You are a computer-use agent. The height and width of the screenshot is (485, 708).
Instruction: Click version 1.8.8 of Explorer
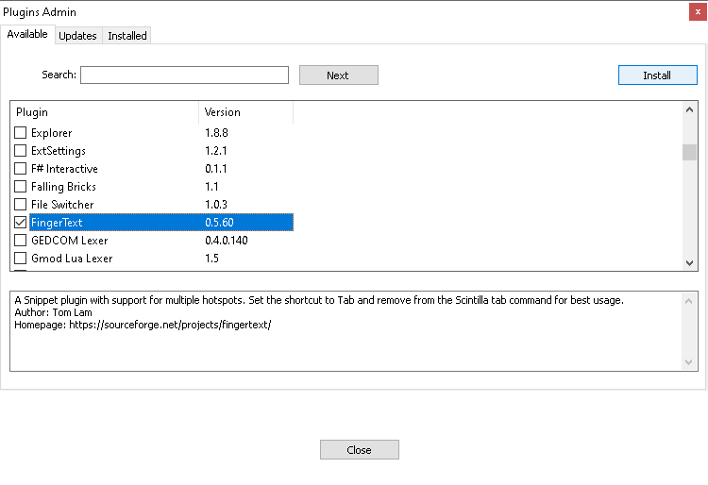point(217,133)
